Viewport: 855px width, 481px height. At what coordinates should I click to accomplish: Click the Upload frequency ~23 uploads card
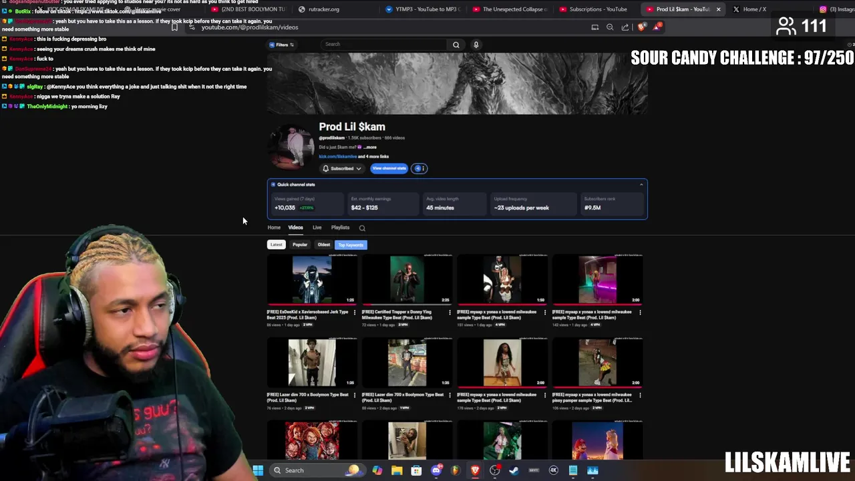(x=534, y=203)
